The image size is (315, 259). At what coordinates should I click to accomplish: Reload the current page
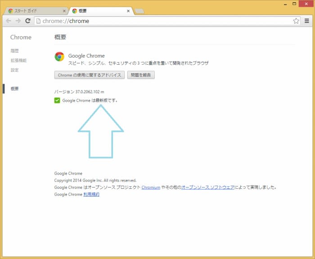point(28,21)
